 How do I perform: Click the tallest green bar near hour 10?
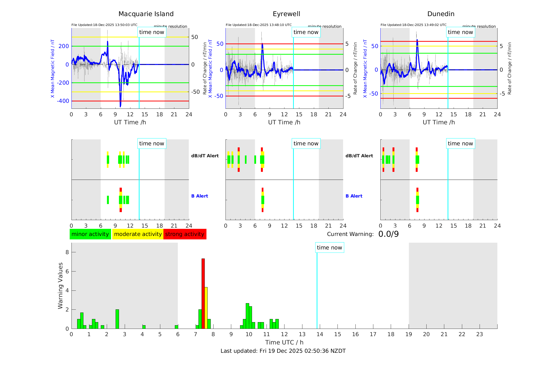[x=247, y=316]
